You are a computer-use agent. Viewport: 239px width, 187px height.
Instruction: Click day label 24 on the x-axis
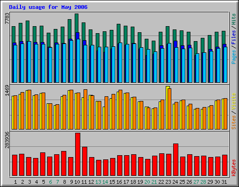(x=175, y=182)
